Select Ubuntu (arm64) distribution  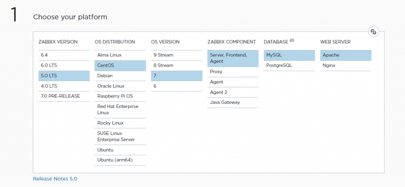pos(120,160)
